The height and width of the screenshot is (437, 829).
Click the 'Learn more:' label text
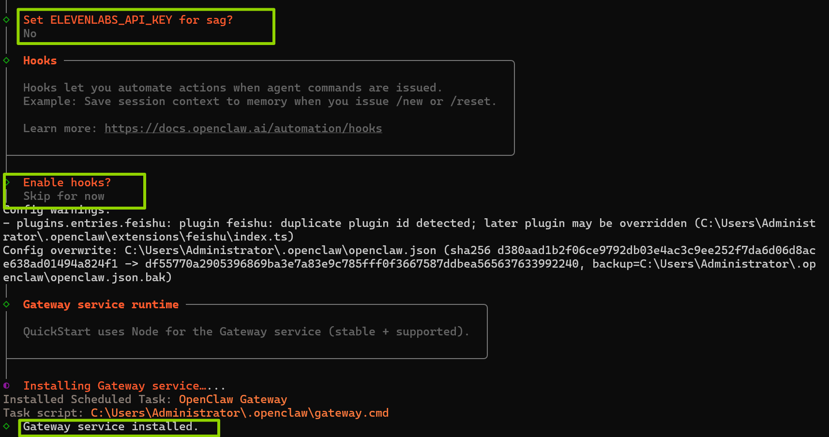click(x=60, y=128)
